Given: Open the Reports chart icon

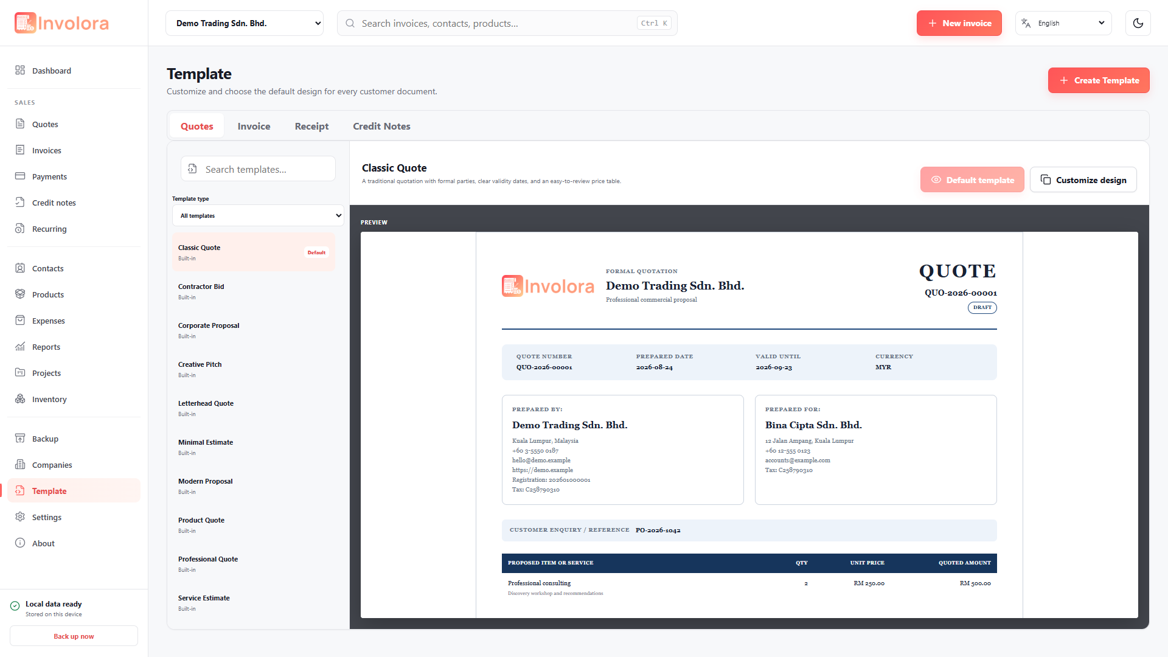Looking at the screenshot, I should (20, 347).
